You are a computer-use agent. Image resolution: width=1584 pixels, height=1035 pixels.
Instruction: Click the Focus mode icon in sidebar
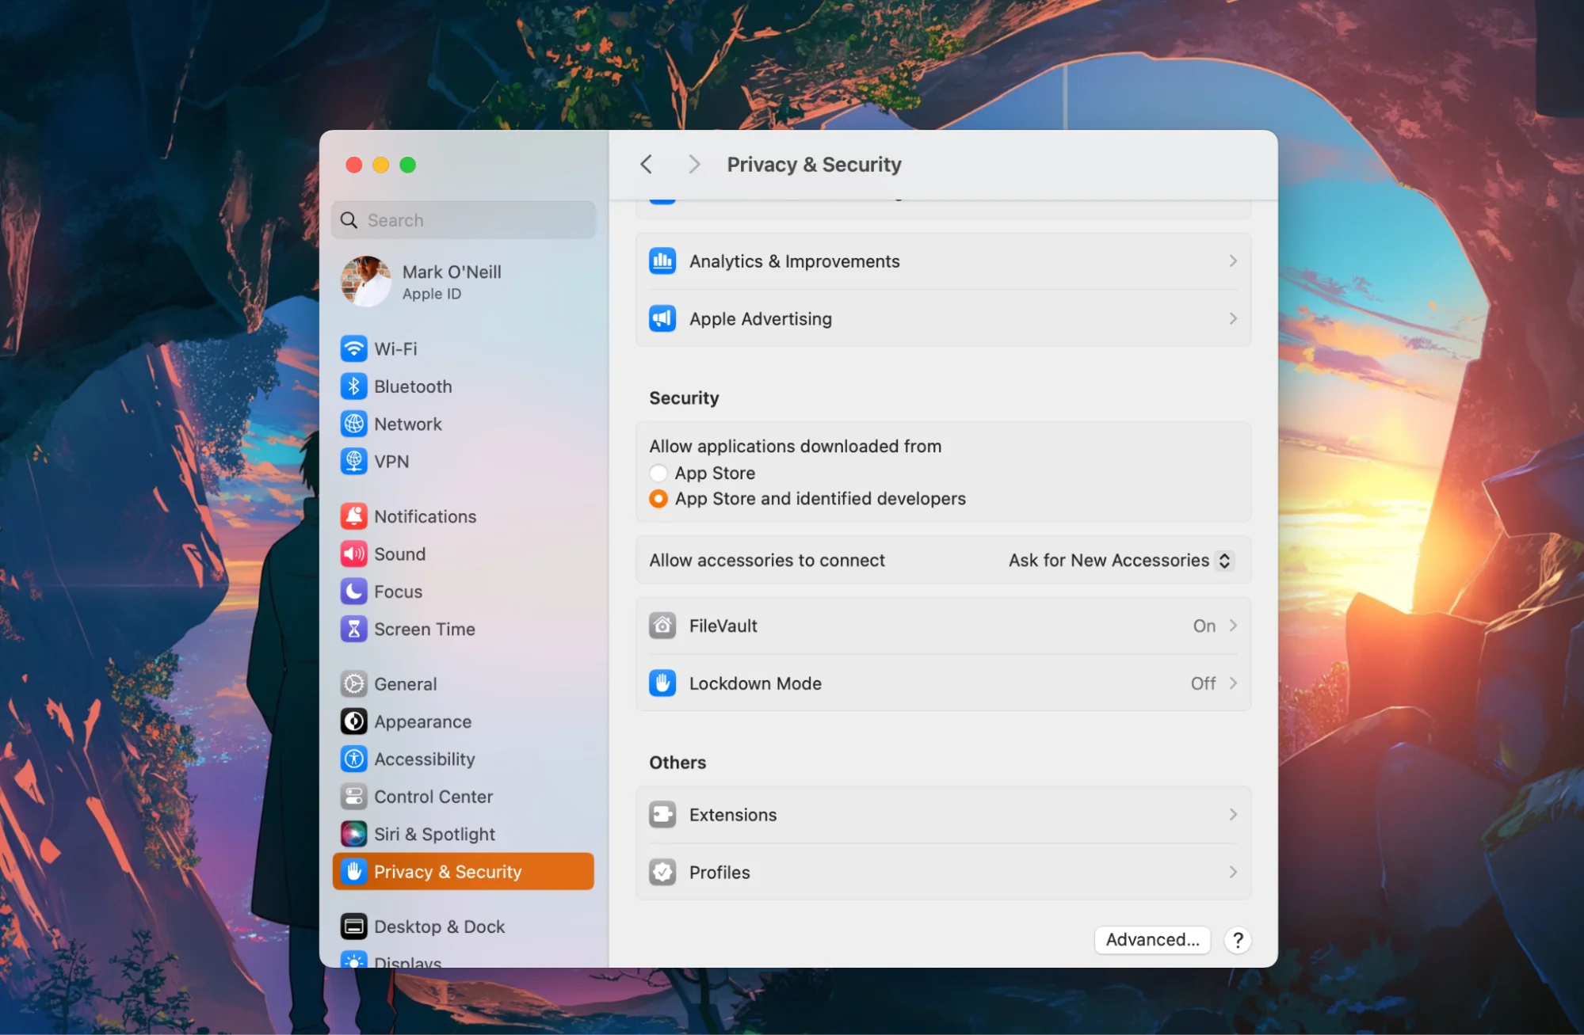click(x=353, y=590)
